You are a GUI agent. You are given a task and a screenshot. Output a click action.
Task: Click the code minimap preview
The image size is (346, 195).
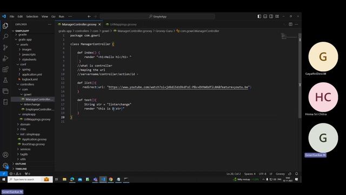289,36
